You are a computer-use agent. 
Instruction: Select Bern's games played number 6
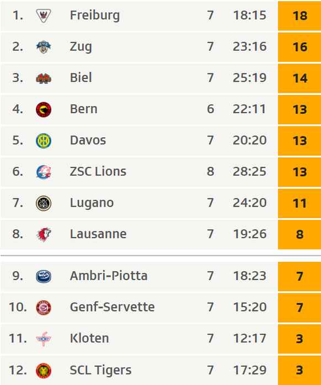(x=210, y=109)
